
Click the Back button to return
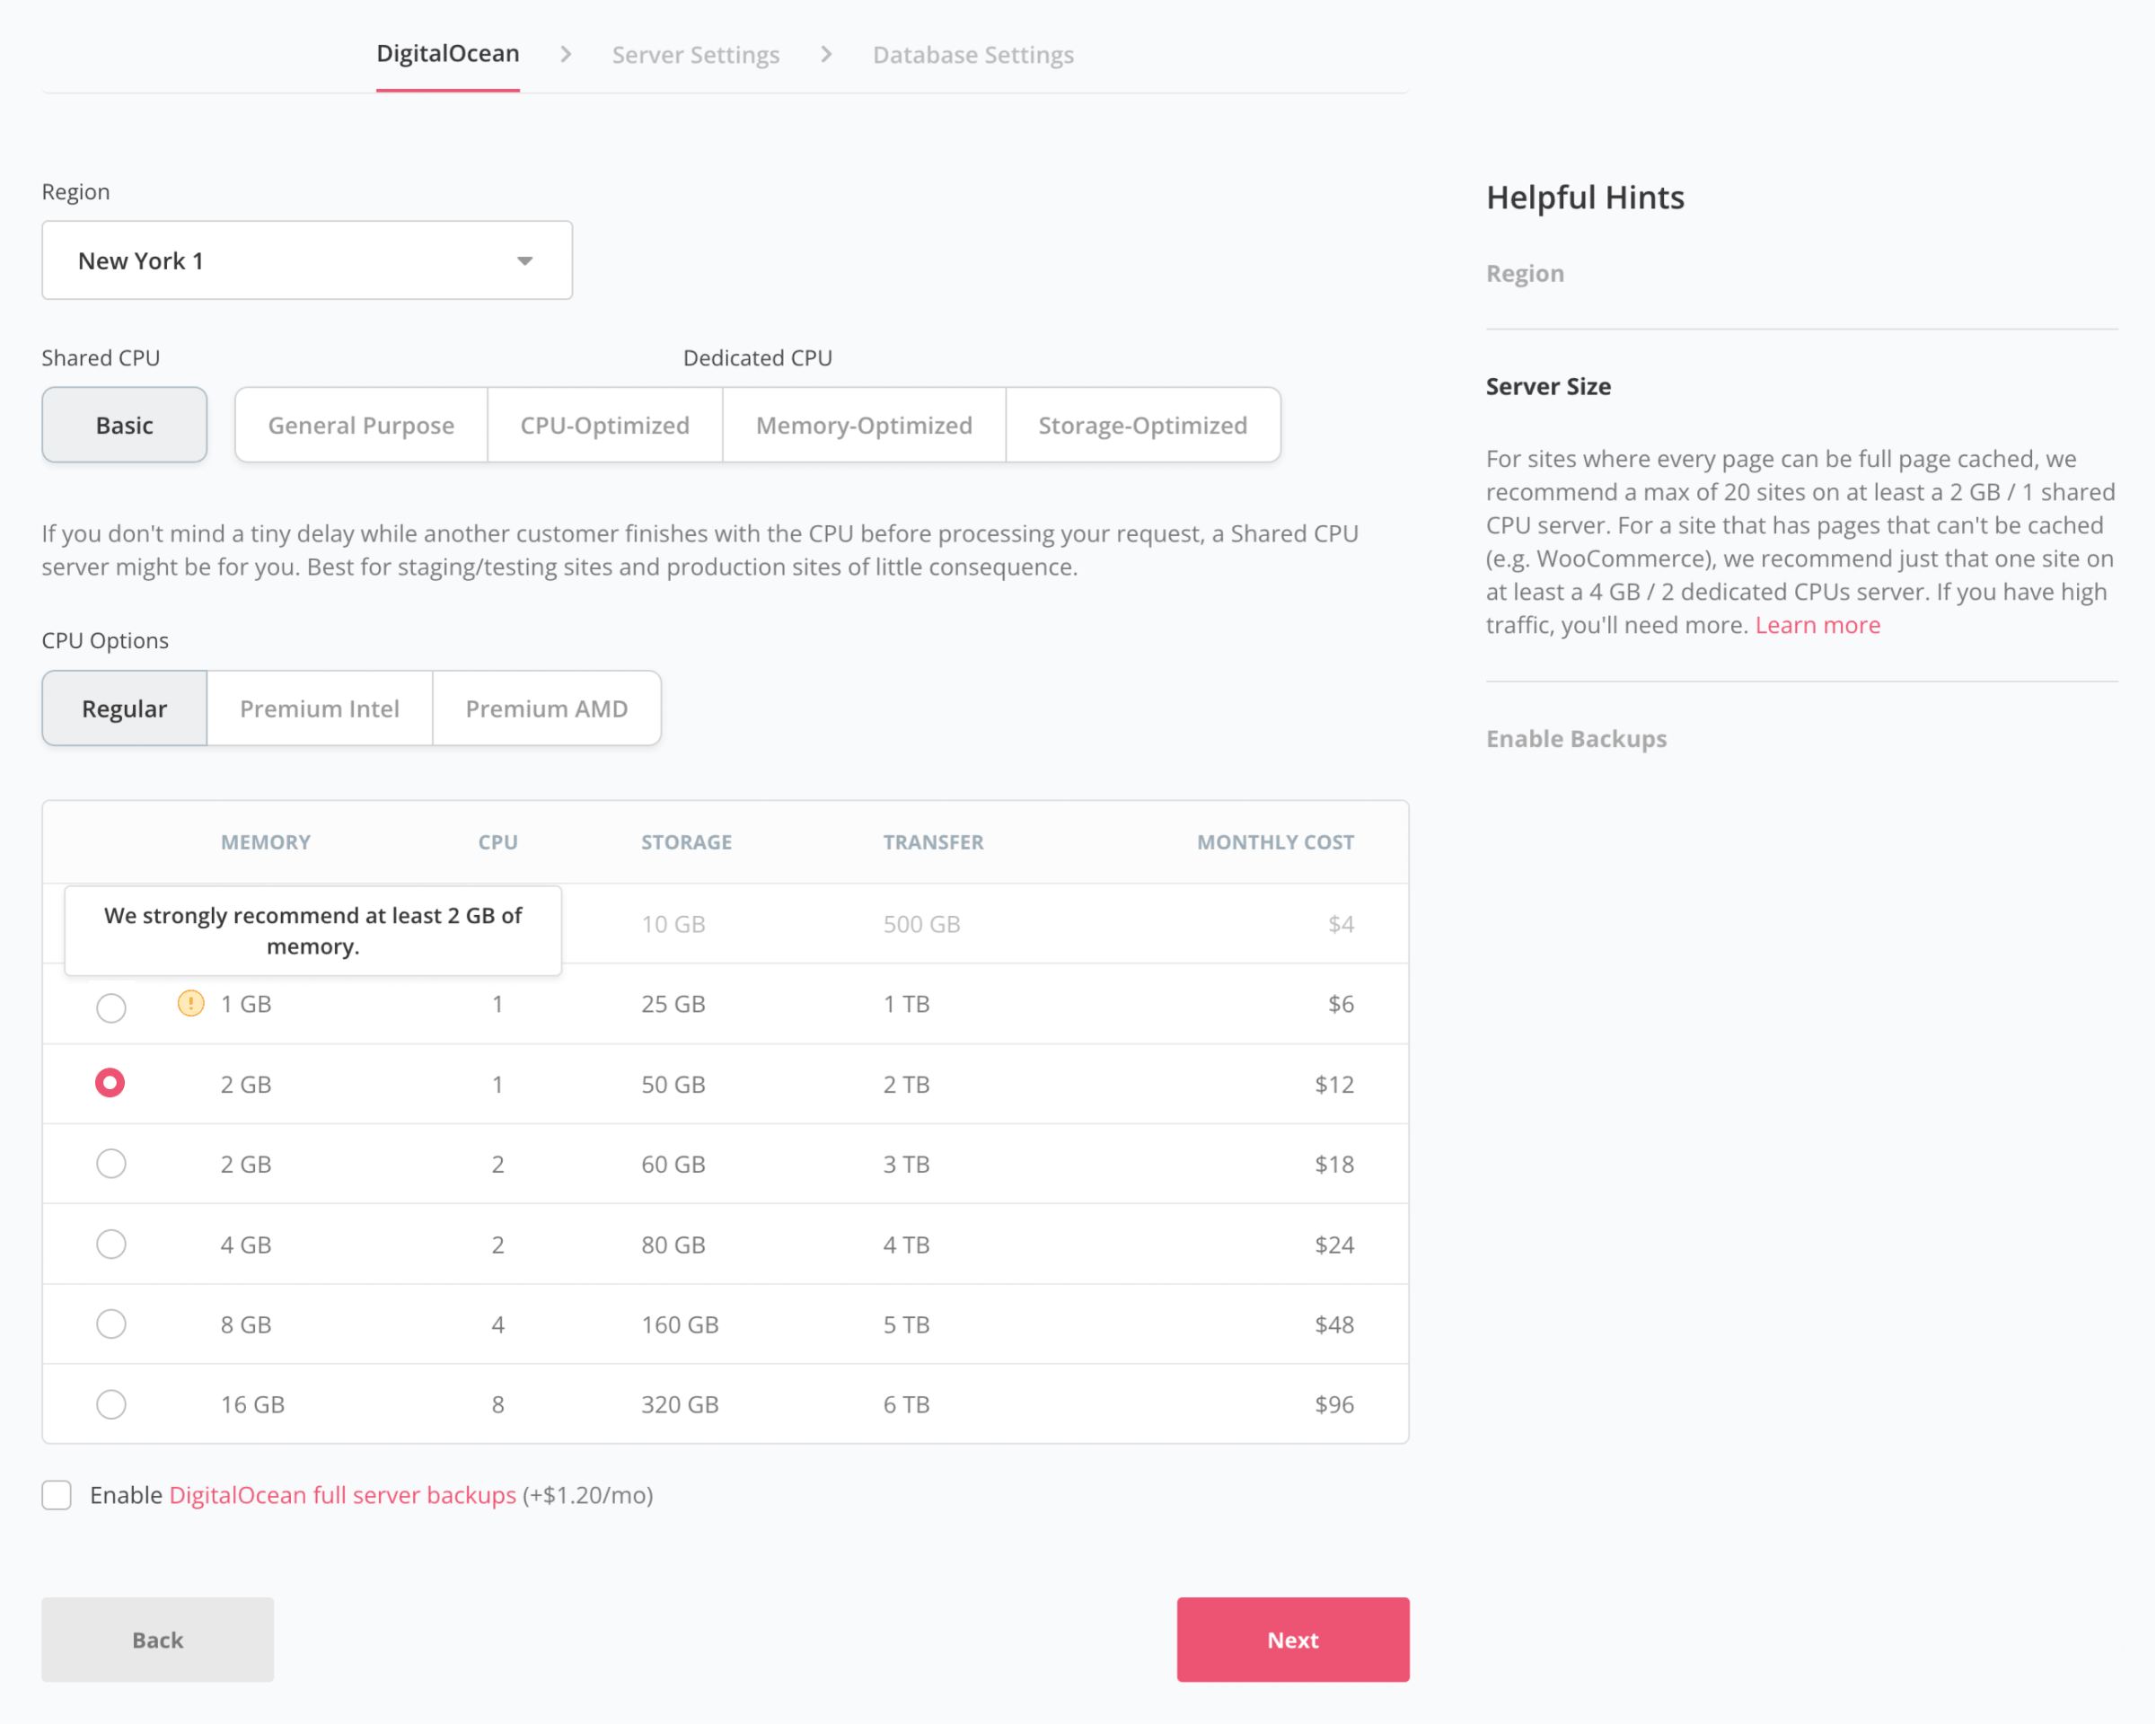click(x=158, y=1640)
